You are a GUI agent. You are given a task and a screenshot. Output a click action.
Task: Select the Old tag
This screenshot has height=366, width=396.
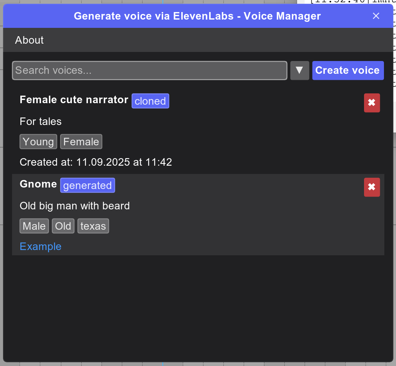click(x=63, y=226)
